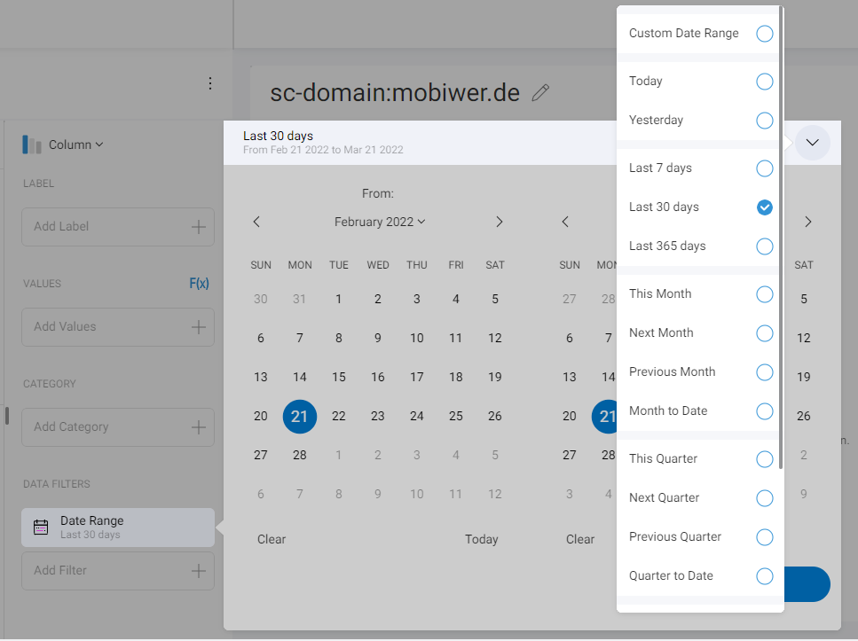
Task: Pick February 14 in From calendar
Action: point(300,378)
